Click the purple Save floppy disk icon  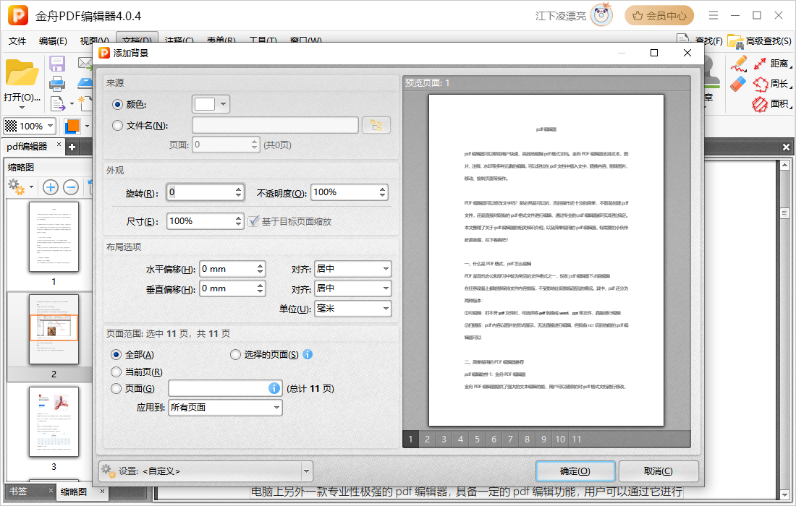(x=57, y=64)
